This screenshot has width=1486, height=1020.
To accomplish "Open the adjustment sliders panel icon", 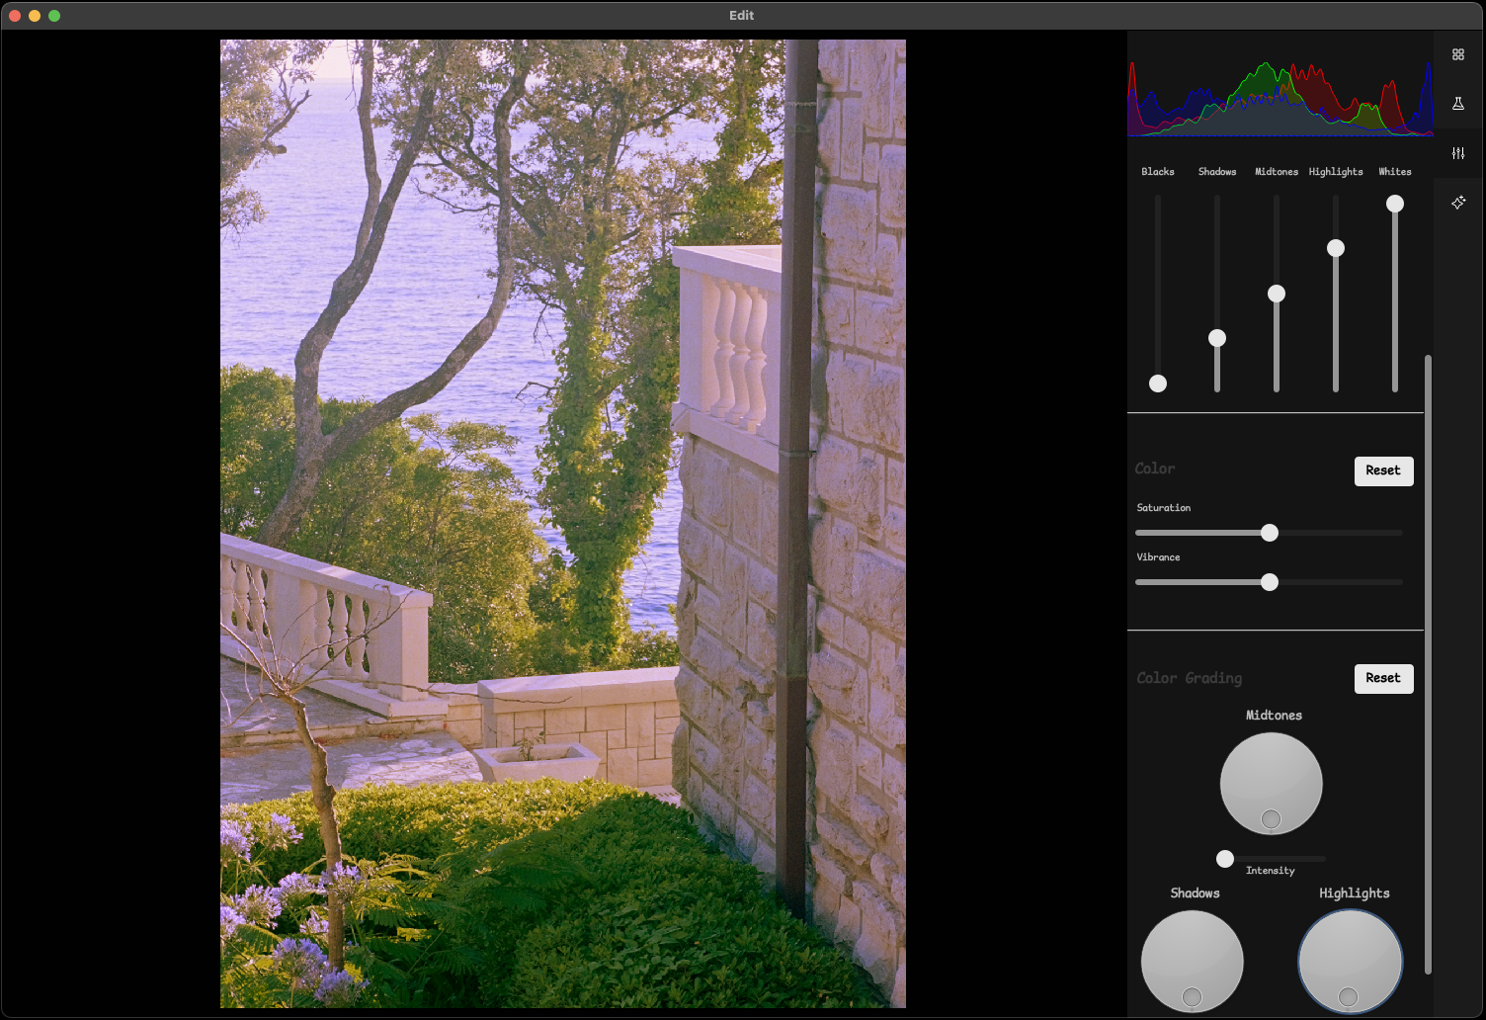I will point(1458,153).
